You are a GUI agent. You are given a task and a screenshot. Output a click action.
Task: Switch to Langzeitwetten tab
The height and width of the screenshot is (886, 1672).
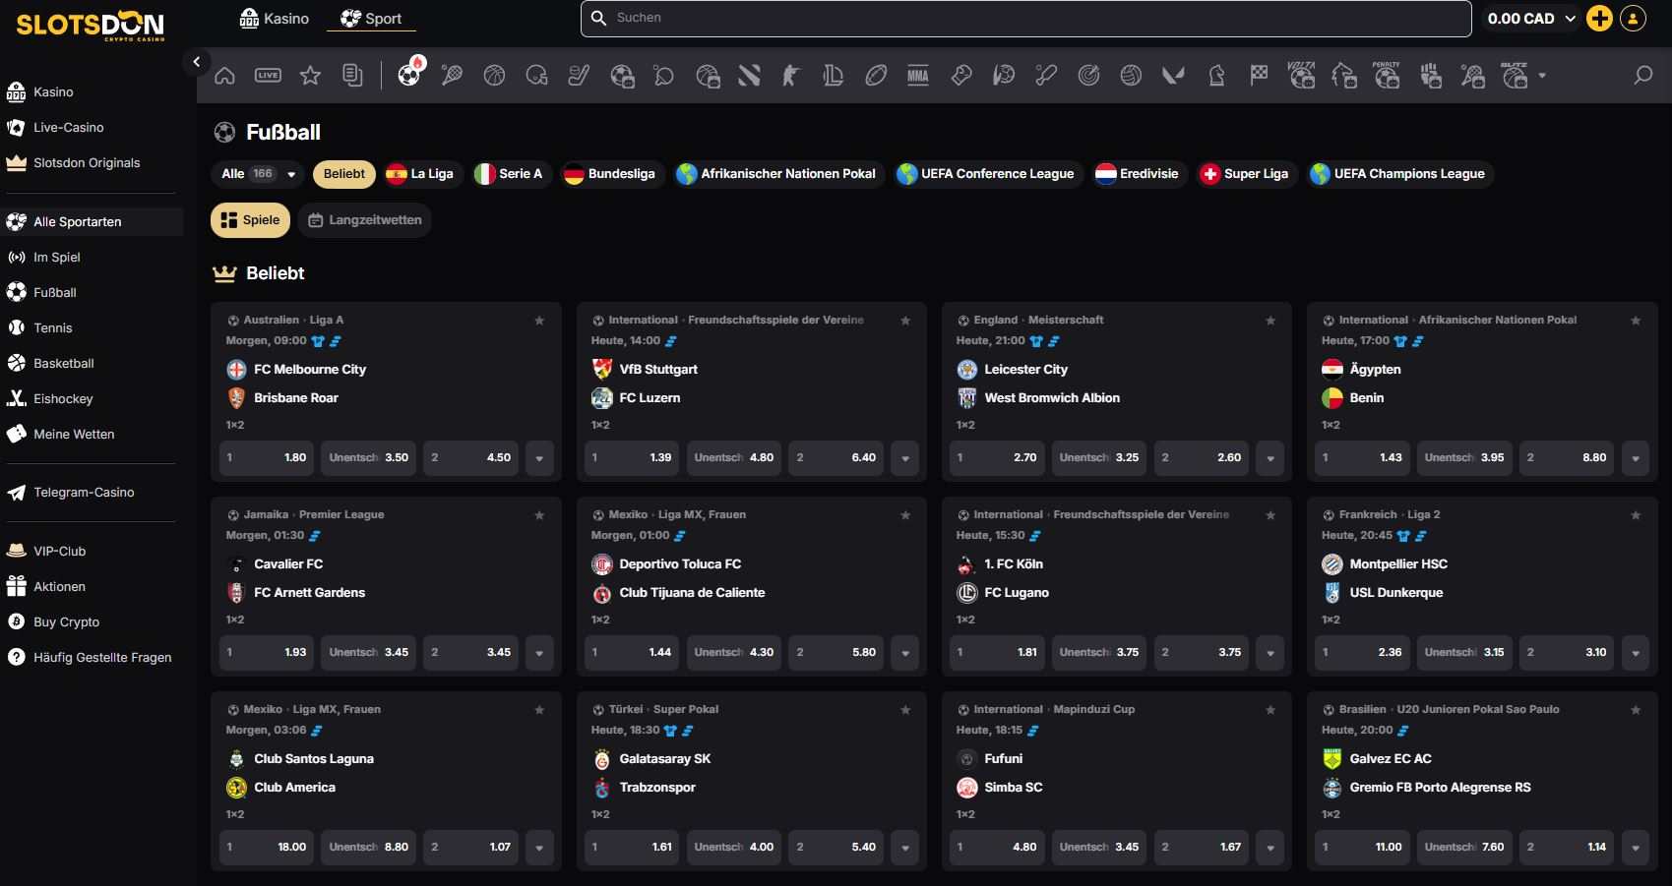(x=365, y=220)
